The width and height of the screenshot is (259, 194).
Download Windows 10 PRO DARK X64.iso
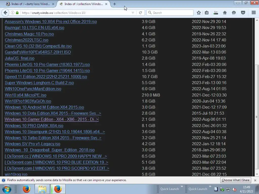pos(34,126)
